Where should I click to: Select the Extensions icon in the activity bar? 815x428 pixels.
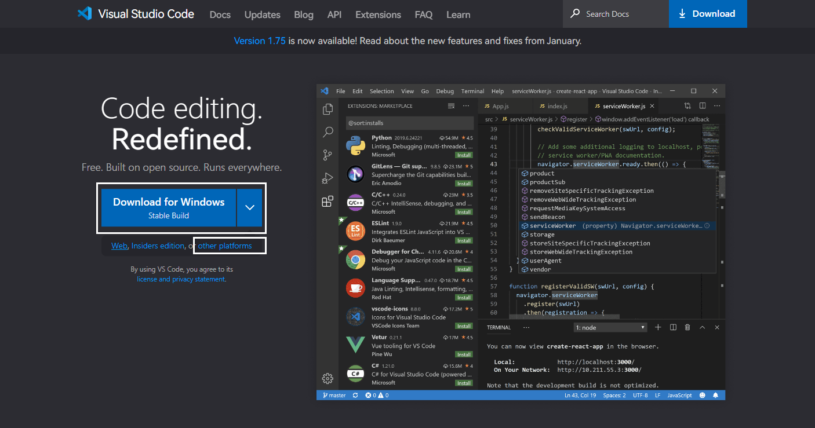coord(328,202)
